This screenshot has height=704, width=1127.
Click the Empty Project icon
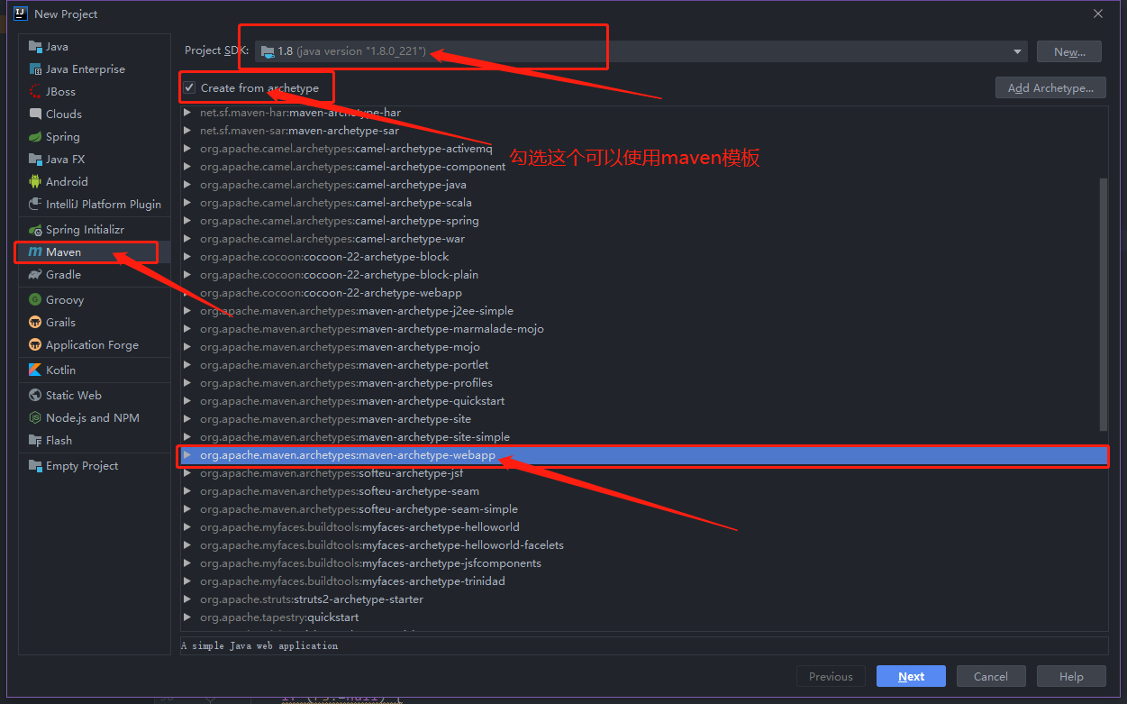click(x=35, y=466)
